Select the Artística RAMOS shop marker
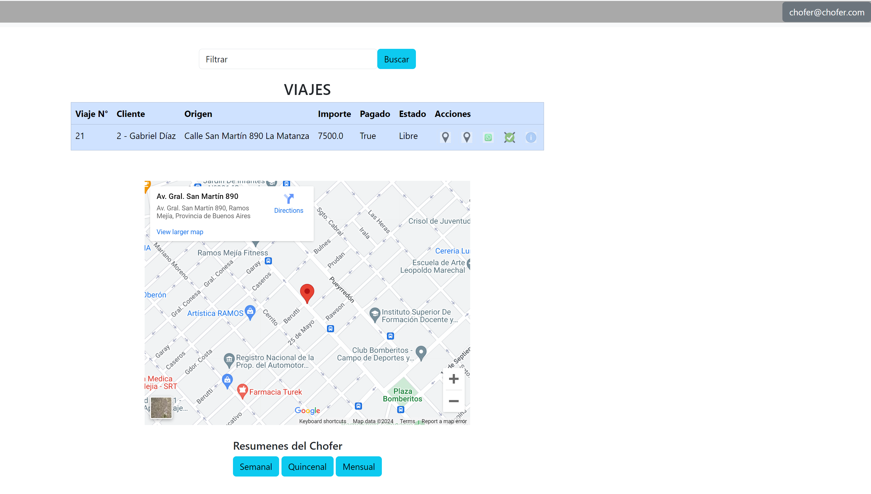 point(250,312)
